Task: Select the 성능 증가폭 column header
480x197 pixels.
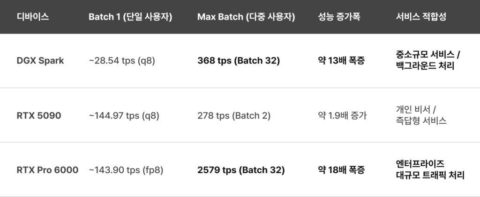Action: [x=340, y=17]
